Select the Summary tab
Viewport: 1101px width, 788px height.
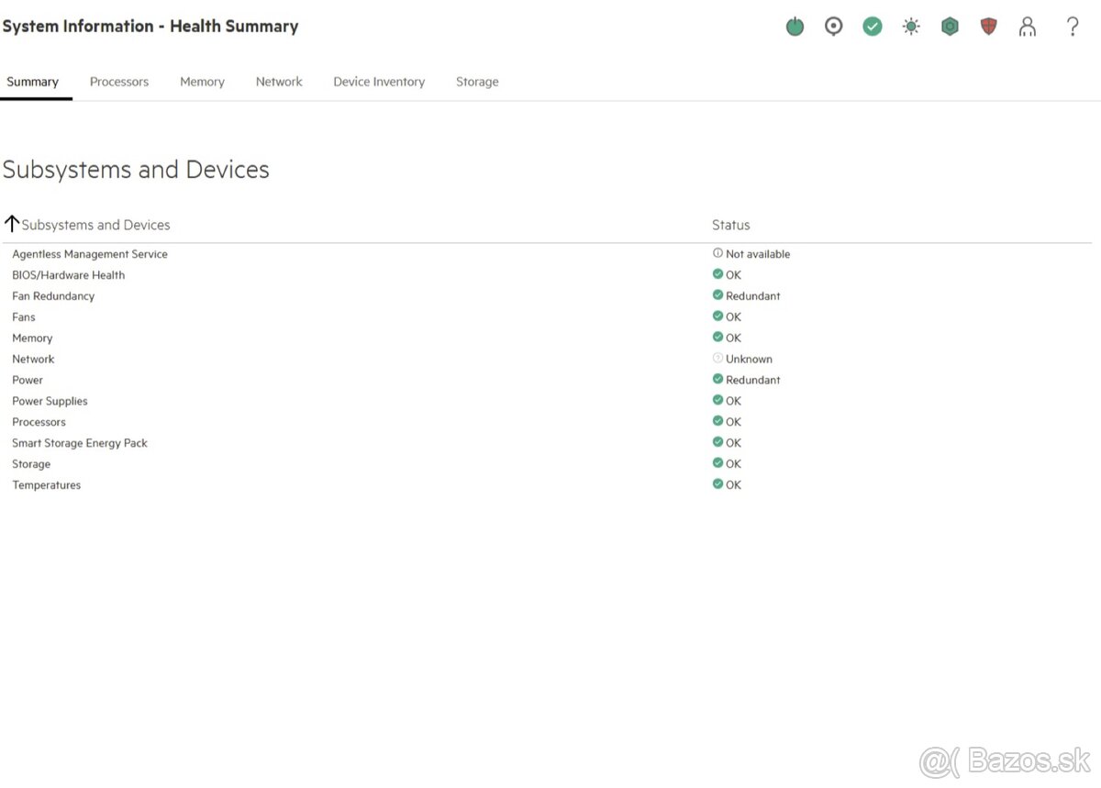(32, 82)
